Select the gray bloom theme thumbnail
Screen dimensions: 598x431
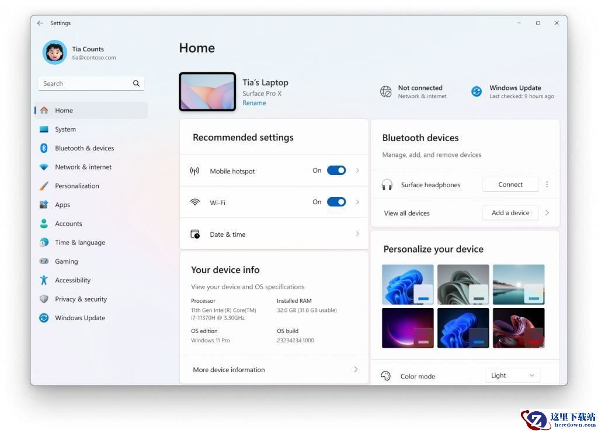click(x=463, y=285)
